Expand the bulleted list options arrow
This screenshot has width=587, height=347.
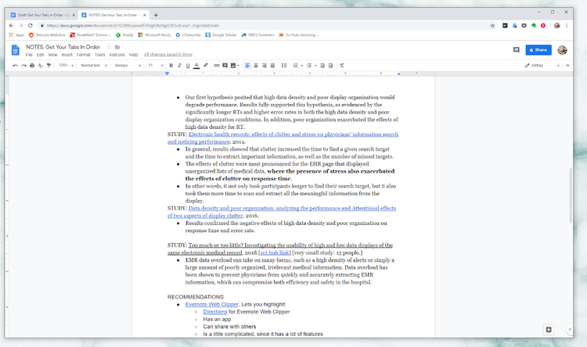(315, 66)
